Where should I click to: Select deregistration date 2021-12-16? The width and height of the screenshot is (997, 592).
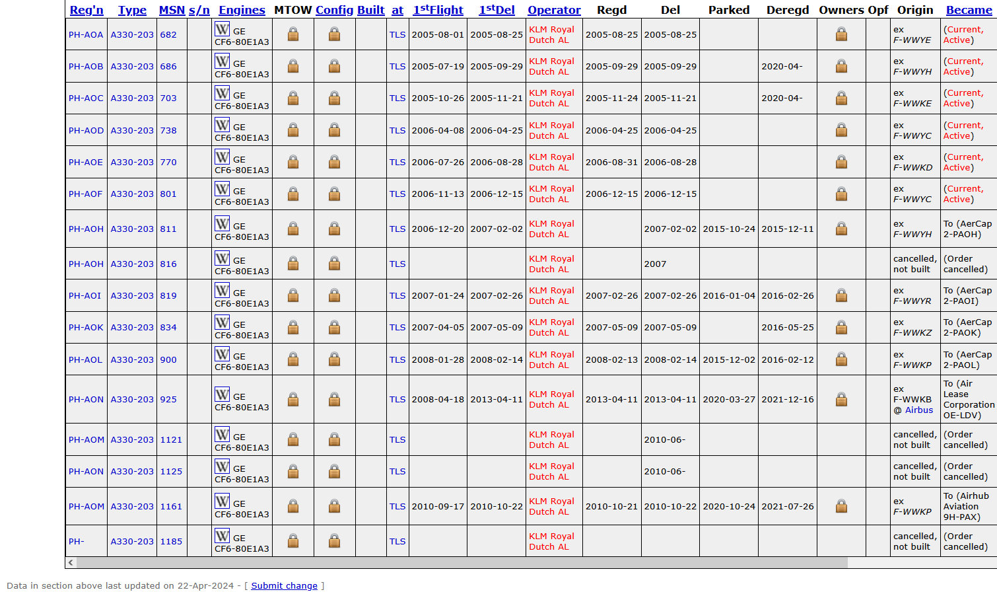tap(788, 399)
